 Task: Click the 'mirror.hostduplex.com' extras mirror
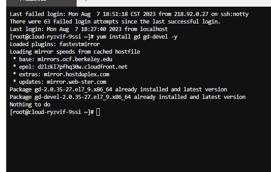(x=77, y=74)
